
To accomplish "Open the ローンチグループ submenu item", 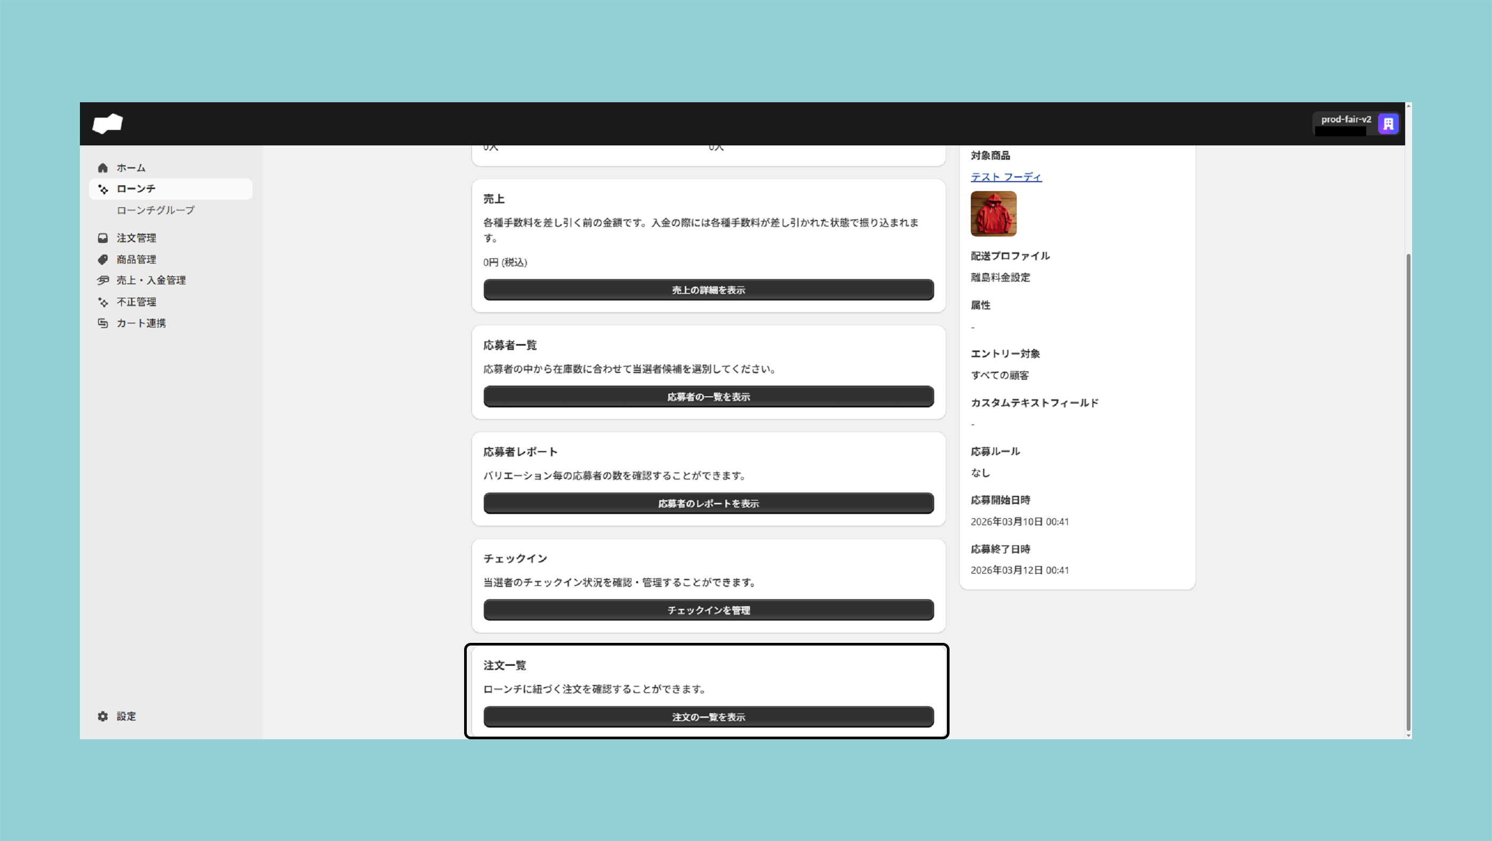I will 155,210.
